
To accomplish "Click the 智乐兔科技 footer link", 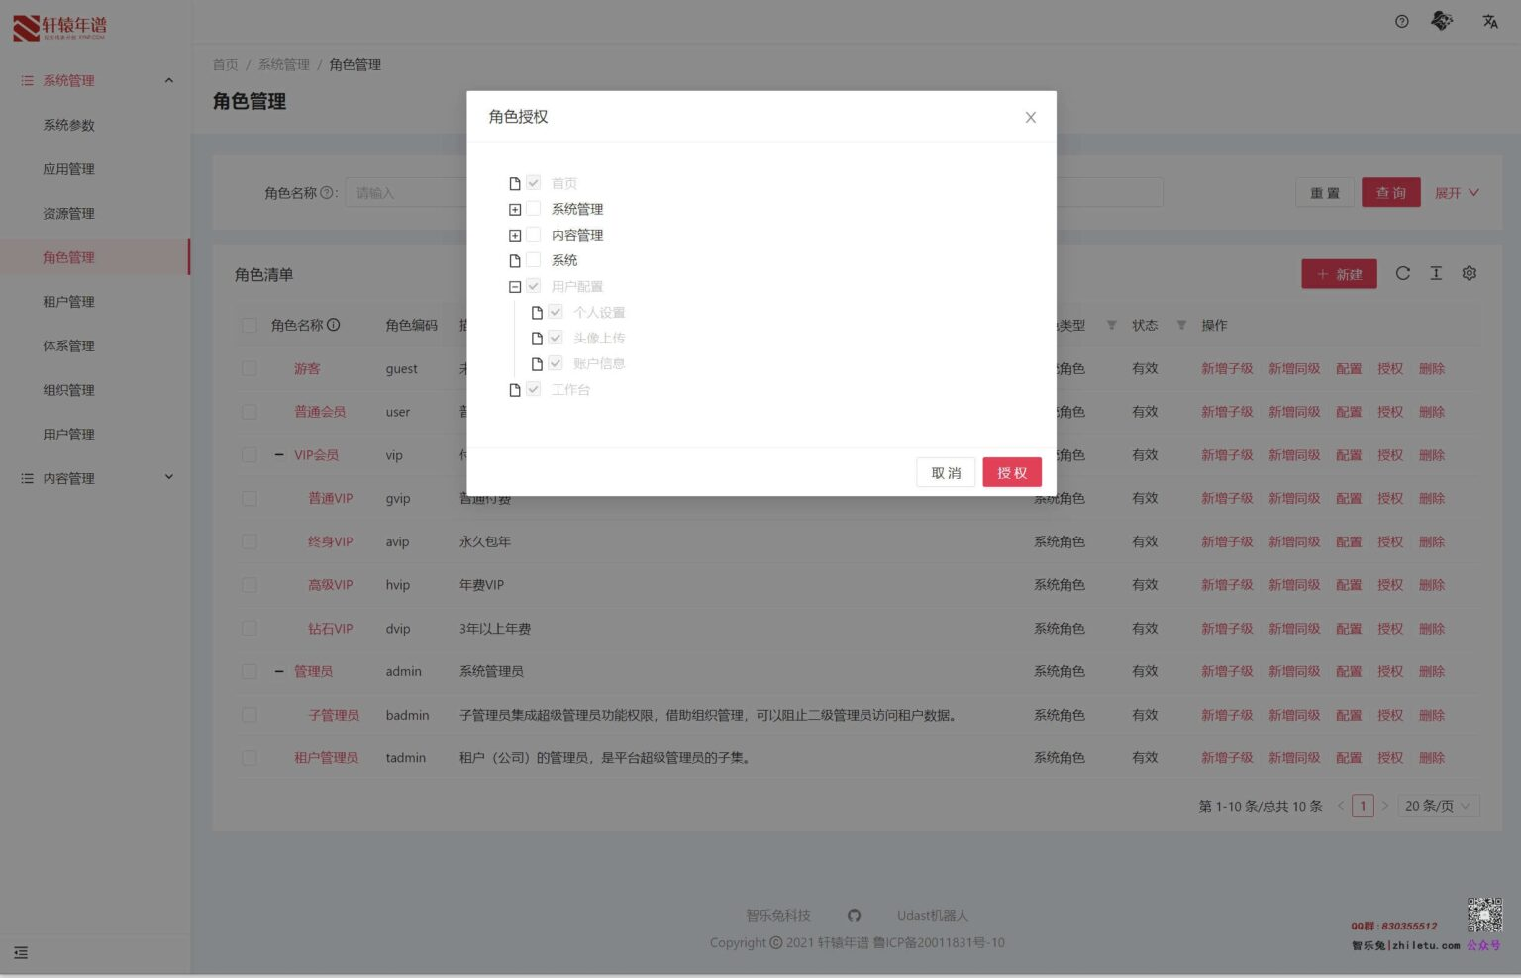I will [x=778, y=916].
